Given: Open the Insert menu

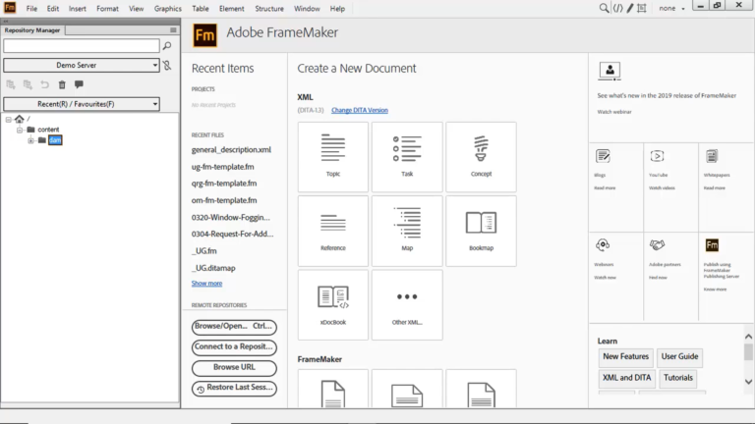Looking at the screenshot, I should pos(77,9).
